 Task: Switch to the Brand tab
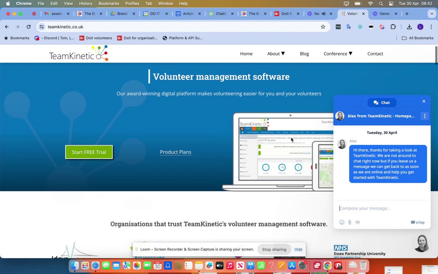pos(122,14)
